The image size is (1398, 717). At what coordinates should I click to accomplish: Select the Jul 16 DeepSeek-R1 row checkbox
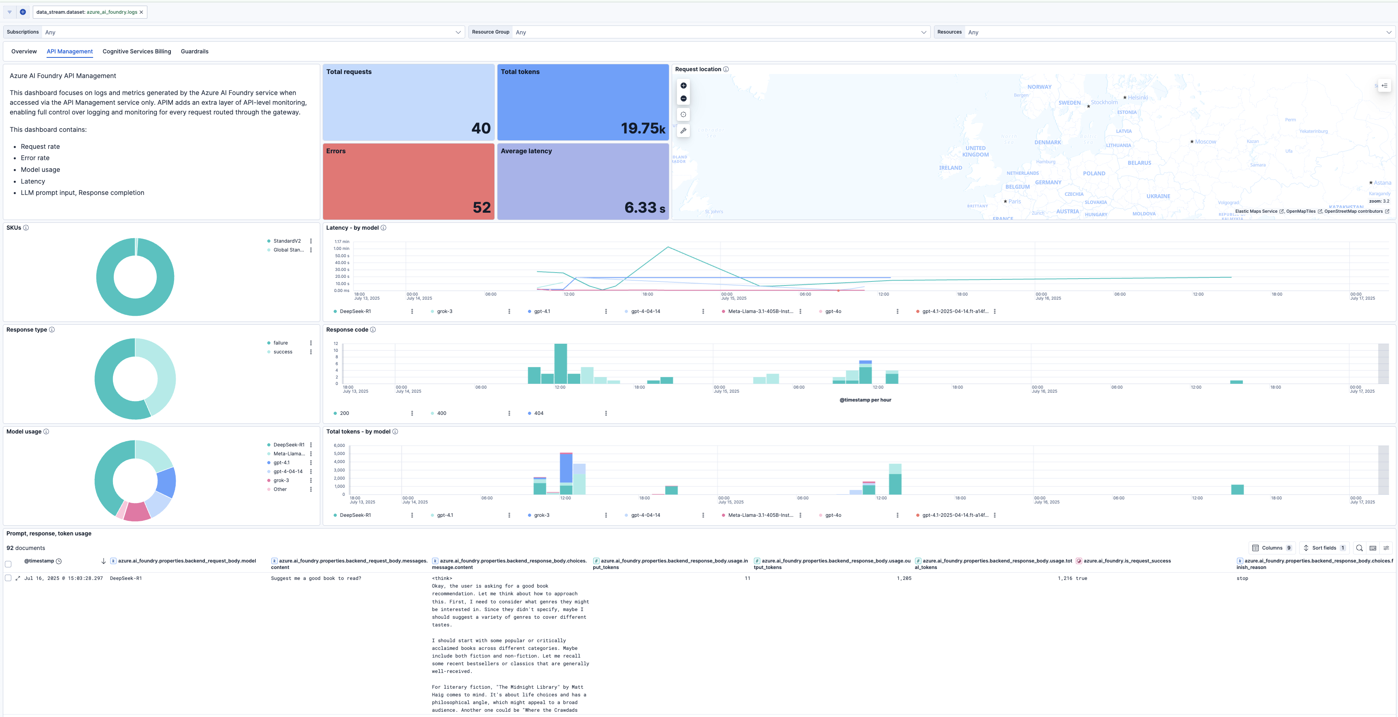point(8,578)
